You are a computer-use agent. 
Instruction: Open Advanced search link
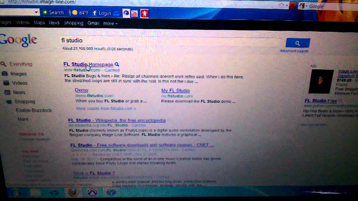(x=294, y=51)
